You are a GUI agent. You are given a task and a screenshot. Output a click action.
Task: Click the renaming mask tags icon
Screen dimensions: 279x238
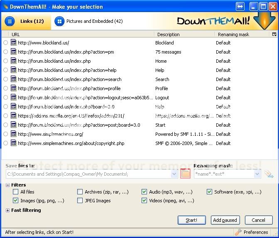tap(269, 174)
